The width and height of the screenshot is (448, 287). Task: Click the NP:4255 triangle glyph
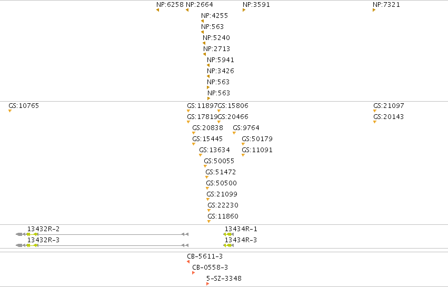(202, 21)
